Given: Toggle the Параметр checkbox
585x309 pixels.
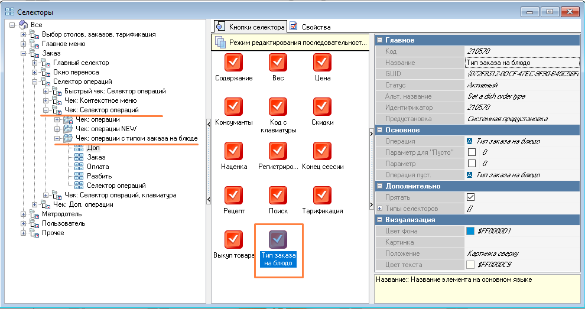Looking at the screenshot, I should pos(471,164).
